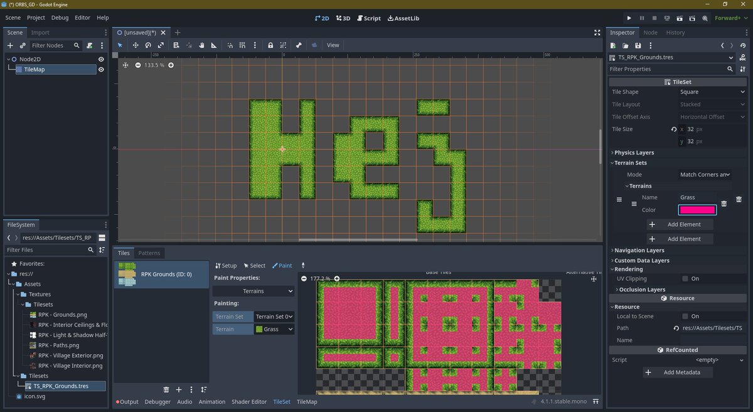Switch to the Patterns tab

(x=149, y=252)
